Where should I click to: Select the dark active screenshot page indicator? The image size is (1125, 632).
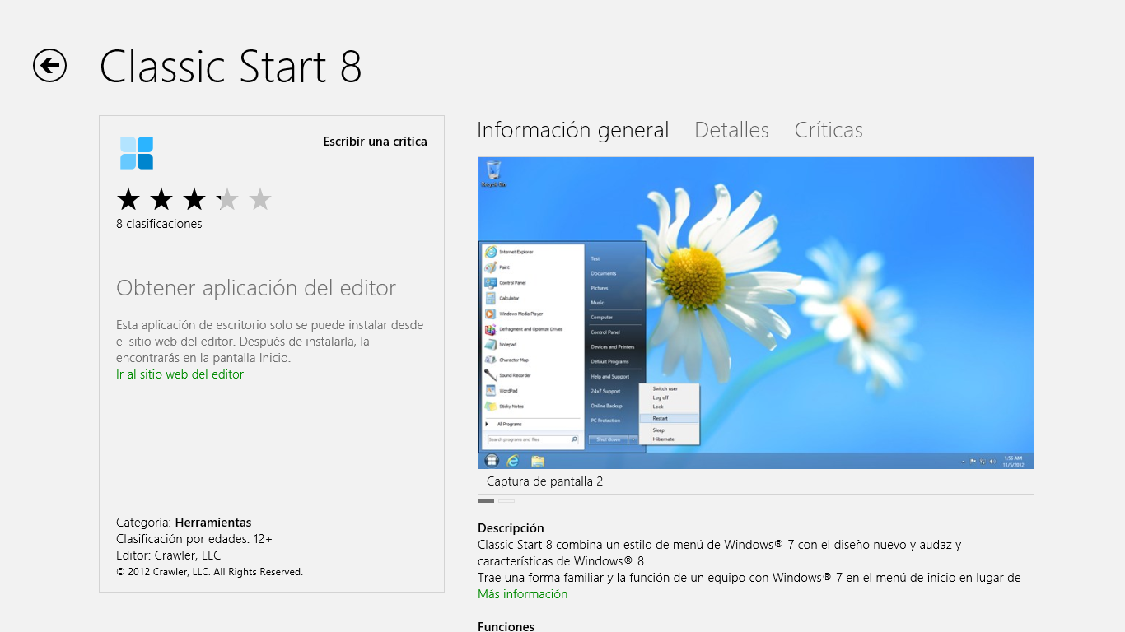[x=486, y=500]
